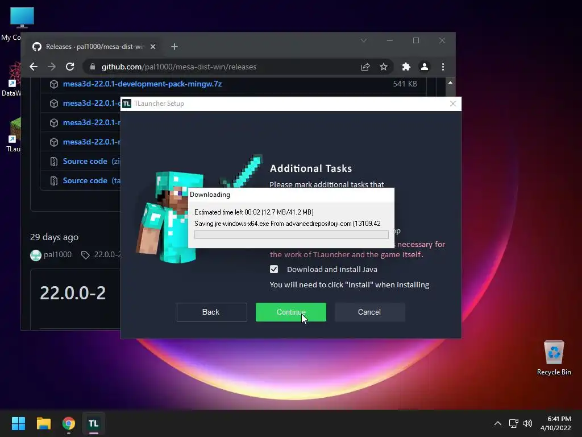Click the 22.0.0-2 release tag icon

point(85,255)
